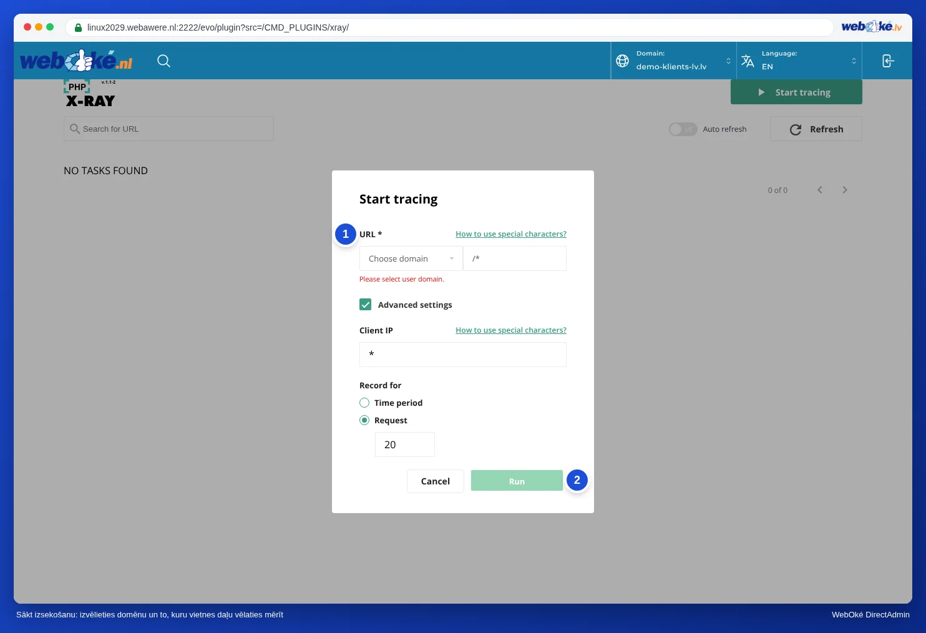Open the Domain selector demo-klients-lv.lv
The width and height of the screenshot is (926, 633).
click(x=674, y=61)
